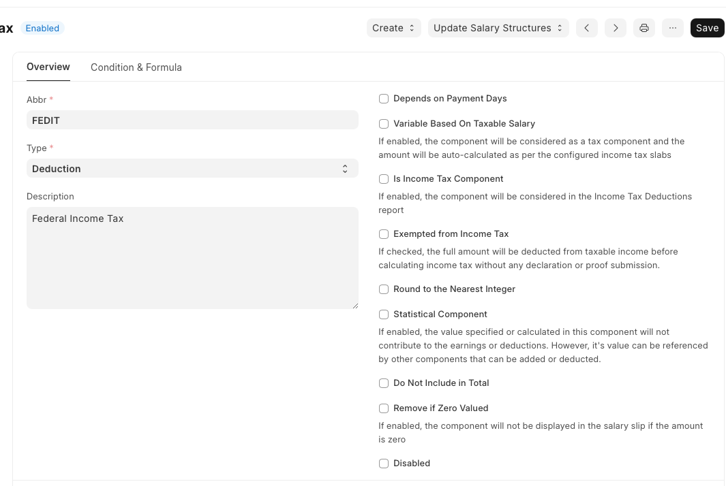Image resolution: width=726 pixels, height=486 pixels.
Task: Toggle Exempted from Income Tax
Action: pyautogui.click(x=383, y=234)
